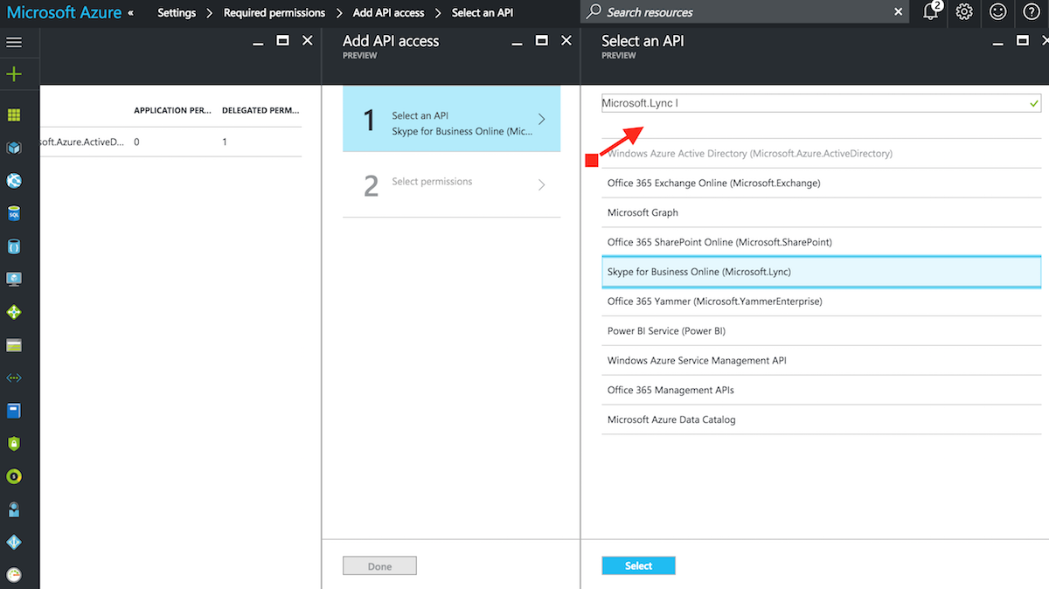Open Virtual networks icon in sidebar
Viewport: 1049px width, 589px height.
(x=14, y=378)
